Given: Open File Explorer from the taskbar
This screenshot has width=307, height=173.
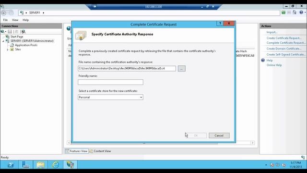Looking at the screenshot, I should click(40, 164).
